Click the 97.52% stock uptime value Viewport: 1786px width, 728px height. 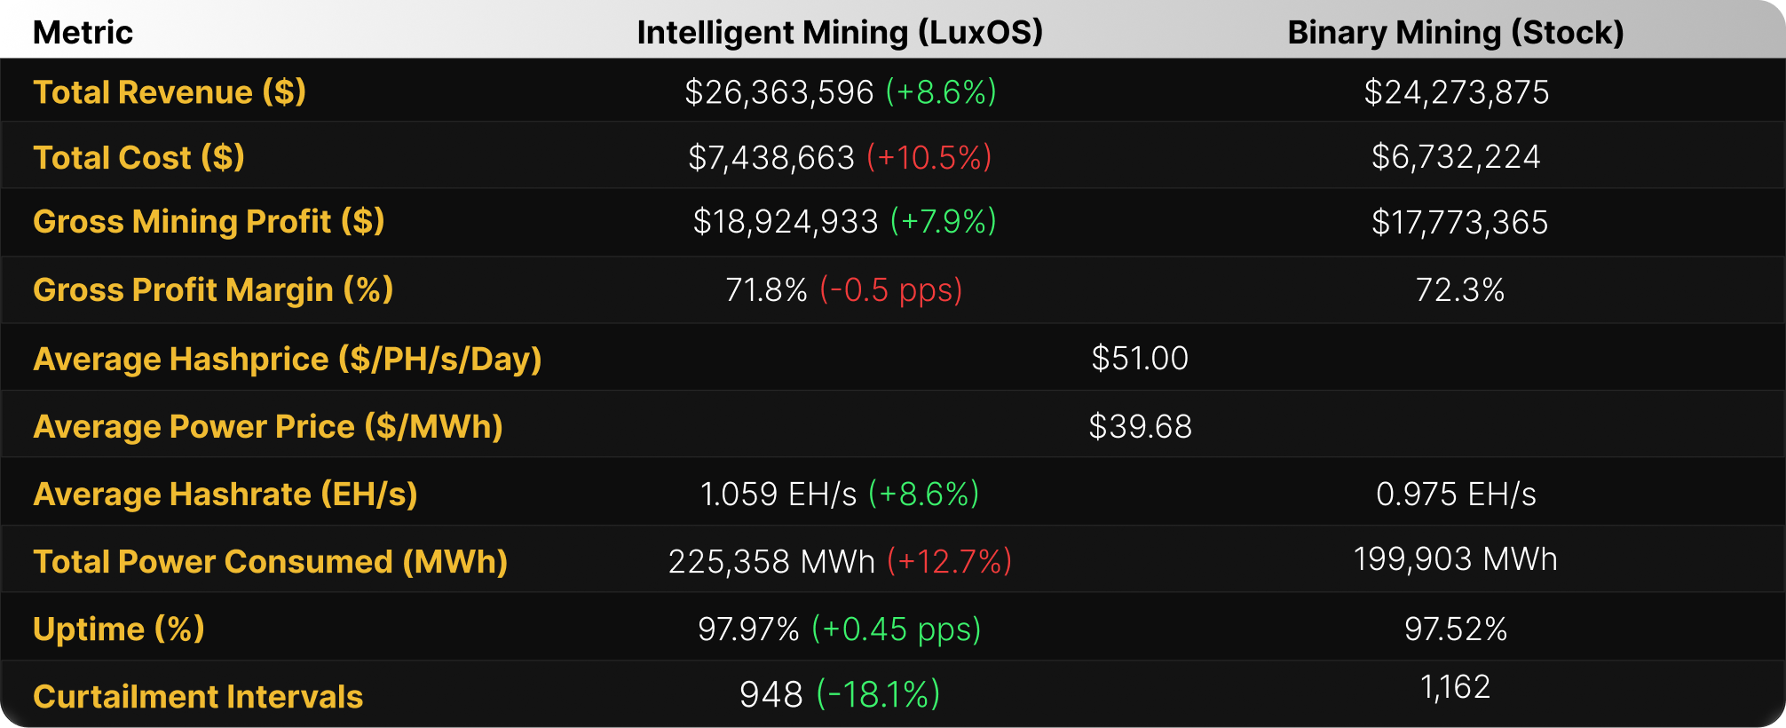(1456, 629)
